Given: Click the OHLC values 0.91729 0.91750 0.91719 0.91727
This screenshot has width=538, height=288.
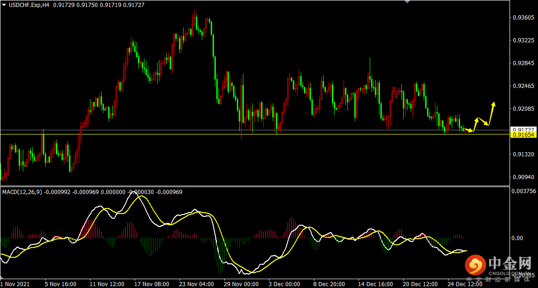Looking at the screenshot, I should click(99, 5).
